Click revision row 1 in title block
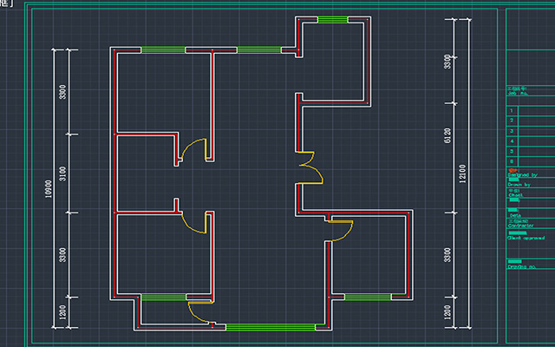The image size is (555, 347). point(531,111)
